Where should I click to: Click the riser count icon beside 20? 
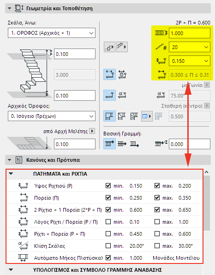click(161, 47)
